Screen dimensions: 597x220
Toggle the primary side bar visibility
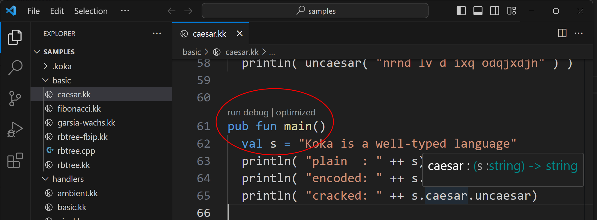click(461, 11)
